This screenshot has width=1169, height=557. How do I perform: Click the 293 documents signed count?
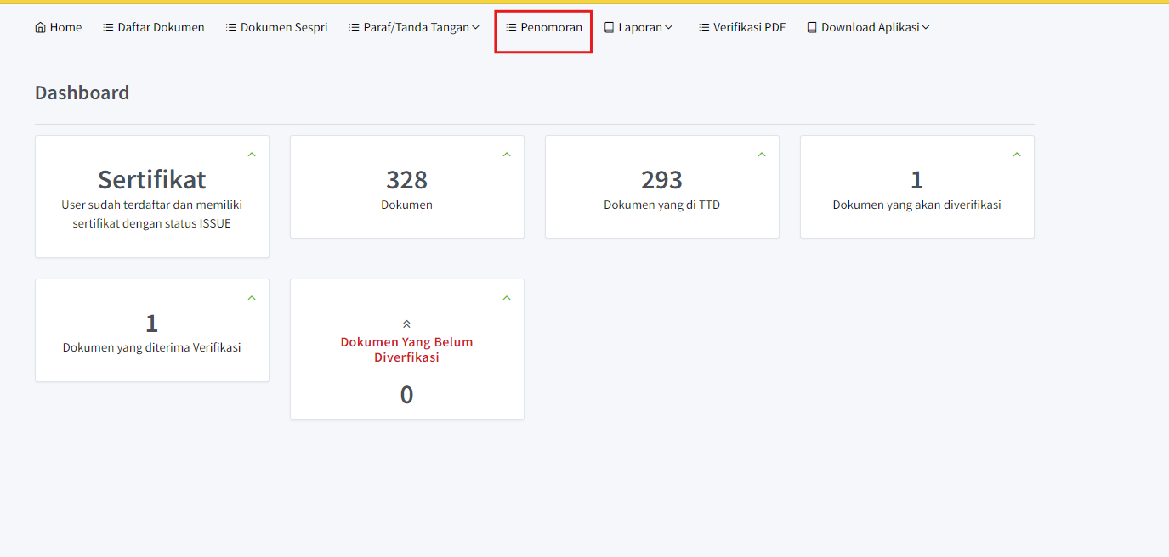[x=661, y=180]
